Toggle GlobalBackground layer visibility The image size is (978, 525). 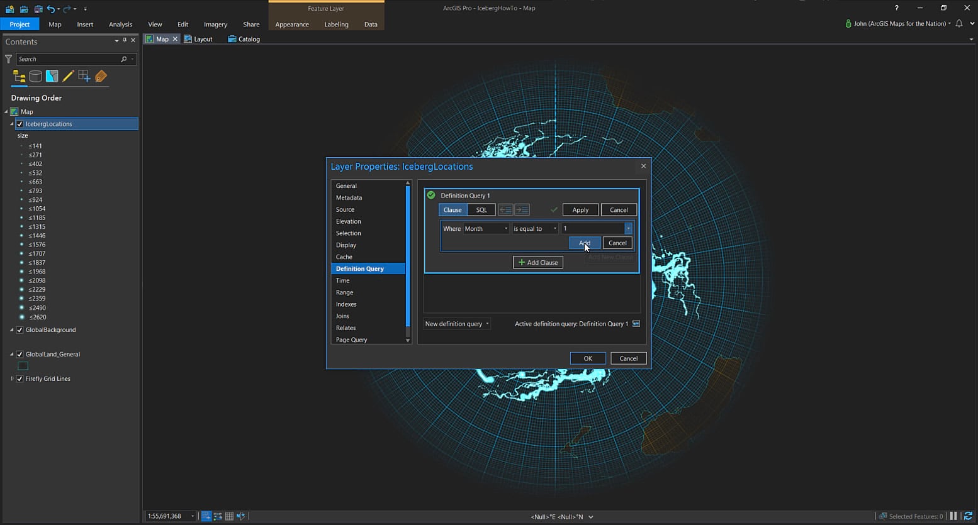pos(20,330)
